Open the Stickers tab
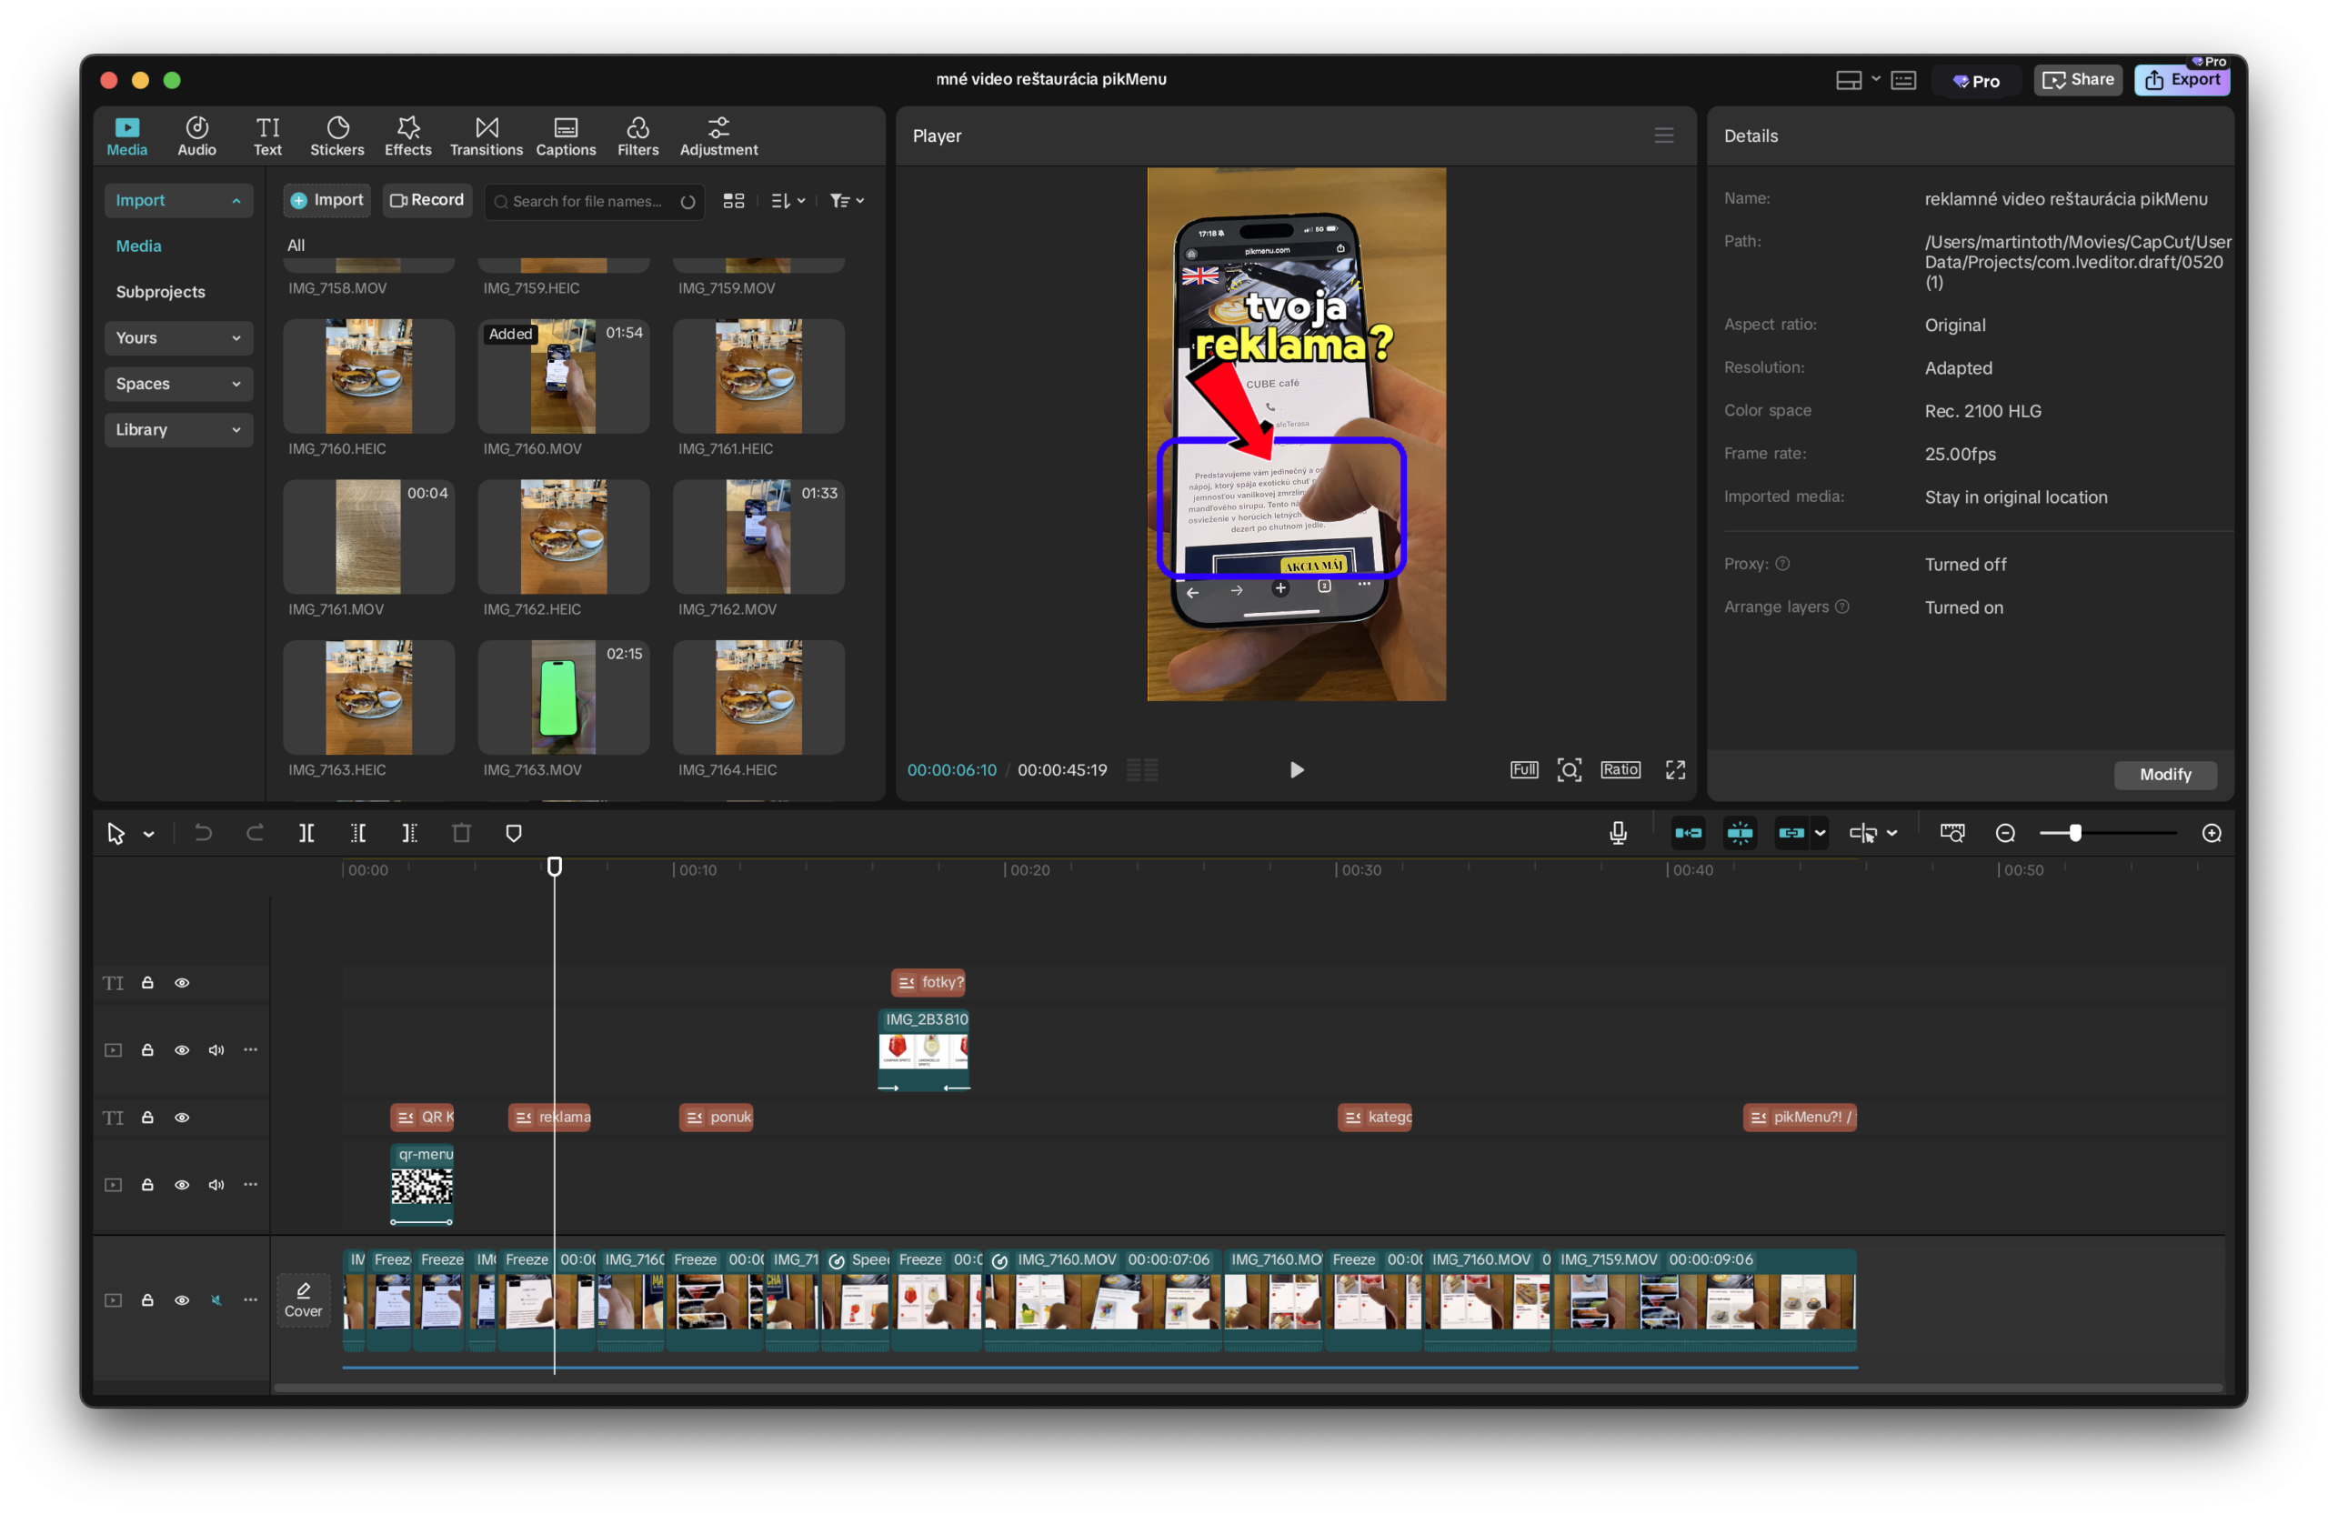Viewport: 2328px width, 1514px height. (336, 136)
